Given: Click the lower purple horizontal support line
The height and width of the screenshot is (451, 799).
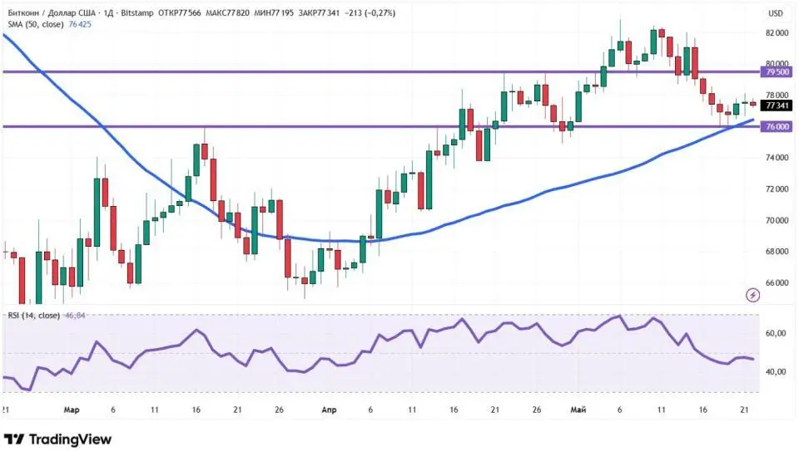Looking at the screenshot, I should point(381,126).
